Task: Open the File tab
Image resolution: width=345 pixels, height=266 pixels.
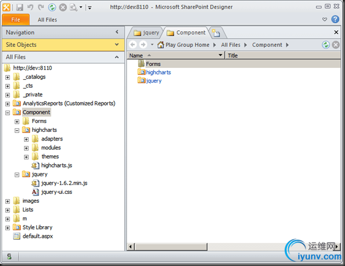Action: coord(16,19)
